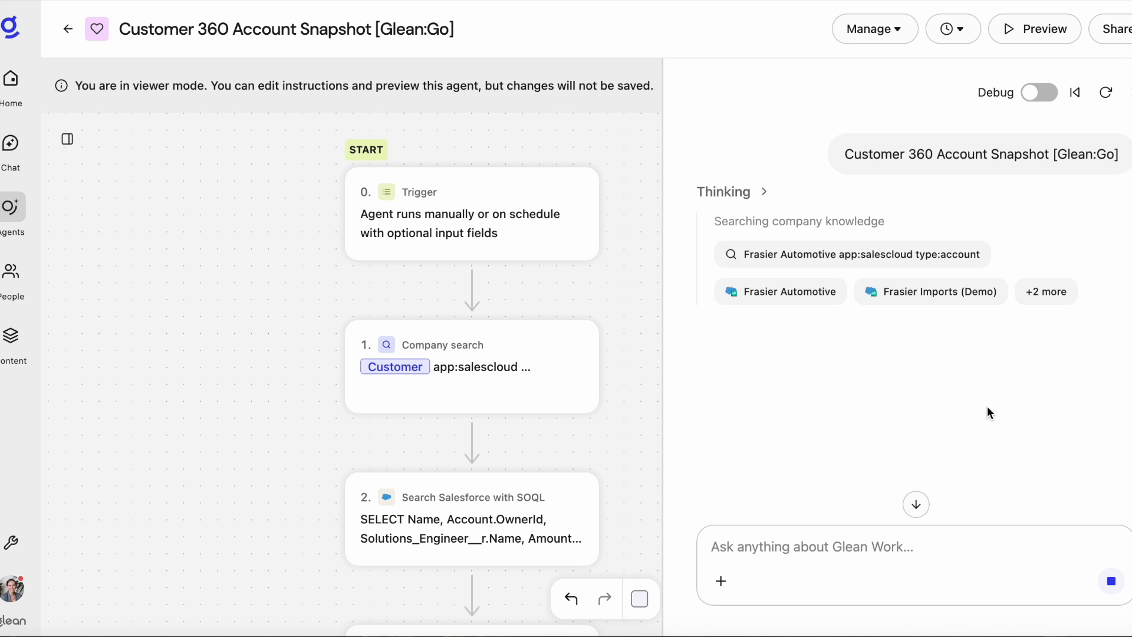Enable the Debug toggle

pyautogui.click(x=1039, y=93)
